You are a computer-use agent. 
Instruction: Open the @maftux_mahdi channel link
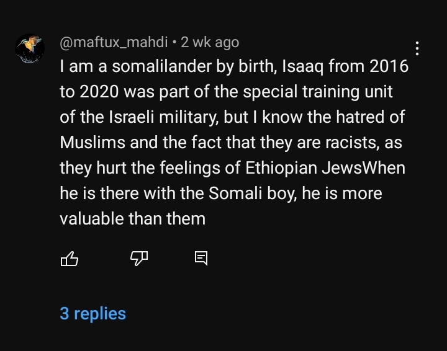(x=114, y=42)
